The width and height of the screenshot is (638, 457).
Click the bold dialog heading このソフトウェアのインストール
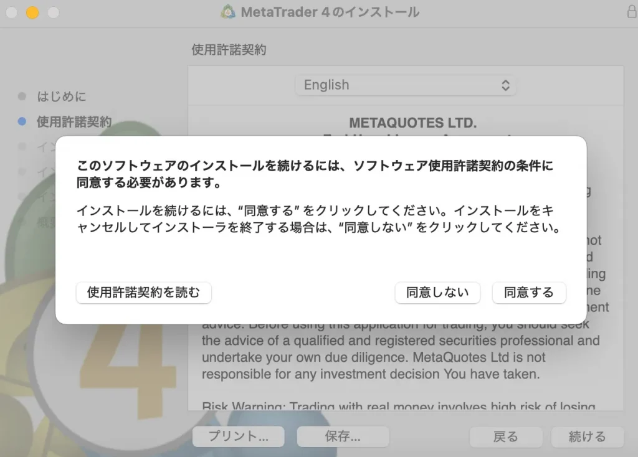pos(171,166)
